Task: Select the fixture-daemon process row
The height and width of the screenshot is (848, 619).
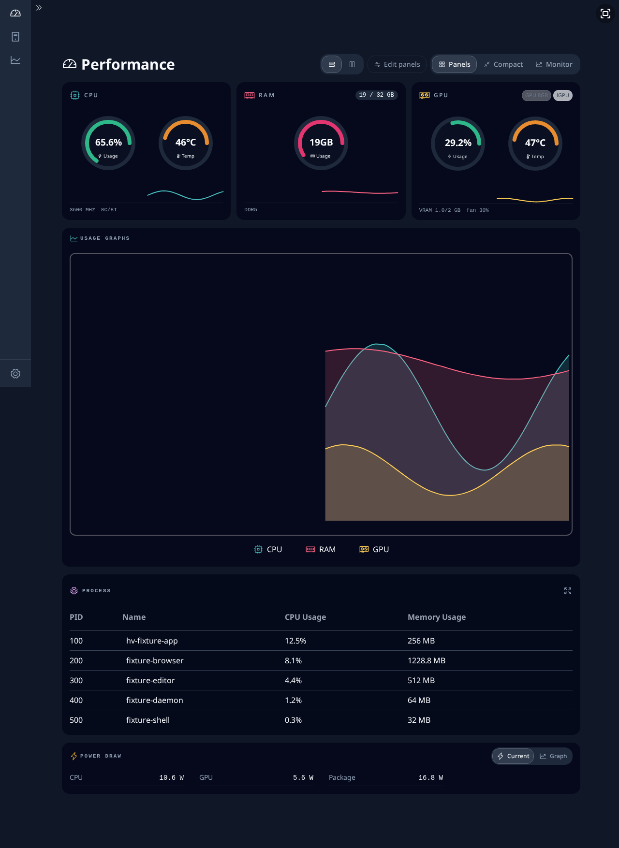Action: coord(321,700)
